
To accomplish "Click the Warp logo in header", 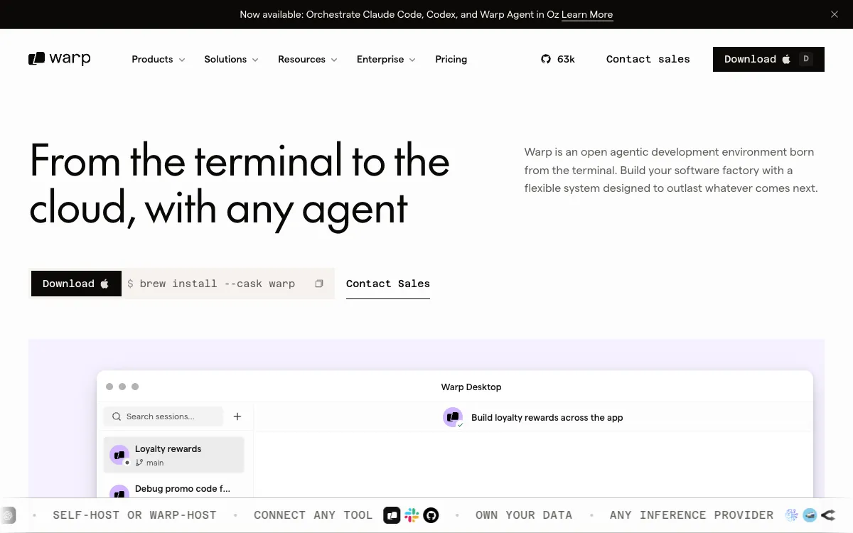I will 59,59.
